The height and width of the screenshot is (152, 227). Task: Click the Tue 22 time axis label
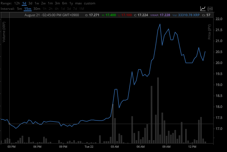89,147
